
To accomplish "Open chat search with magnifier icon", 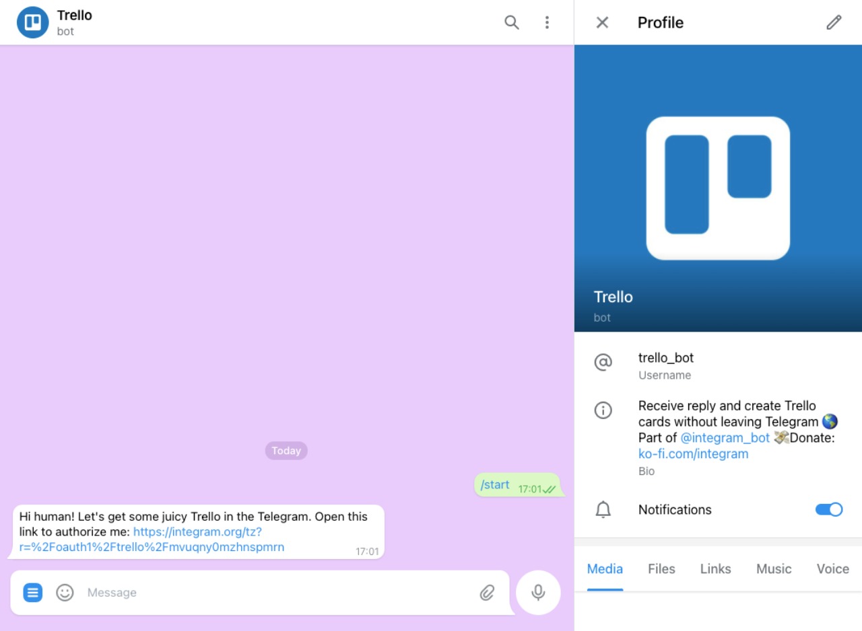I will click(512, 22).
